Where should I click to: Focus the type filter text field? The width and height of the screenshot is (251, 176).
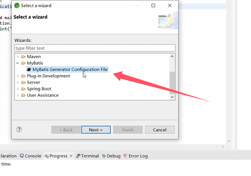95,48
